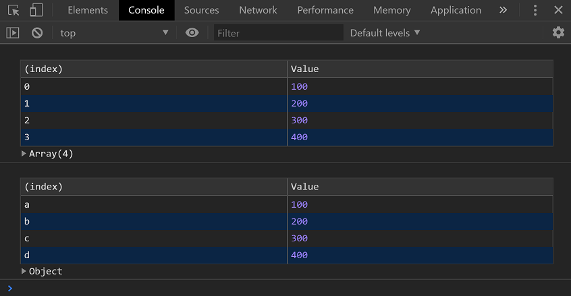
Task: Open the Default levels dropdown
Action: [385, 32]
